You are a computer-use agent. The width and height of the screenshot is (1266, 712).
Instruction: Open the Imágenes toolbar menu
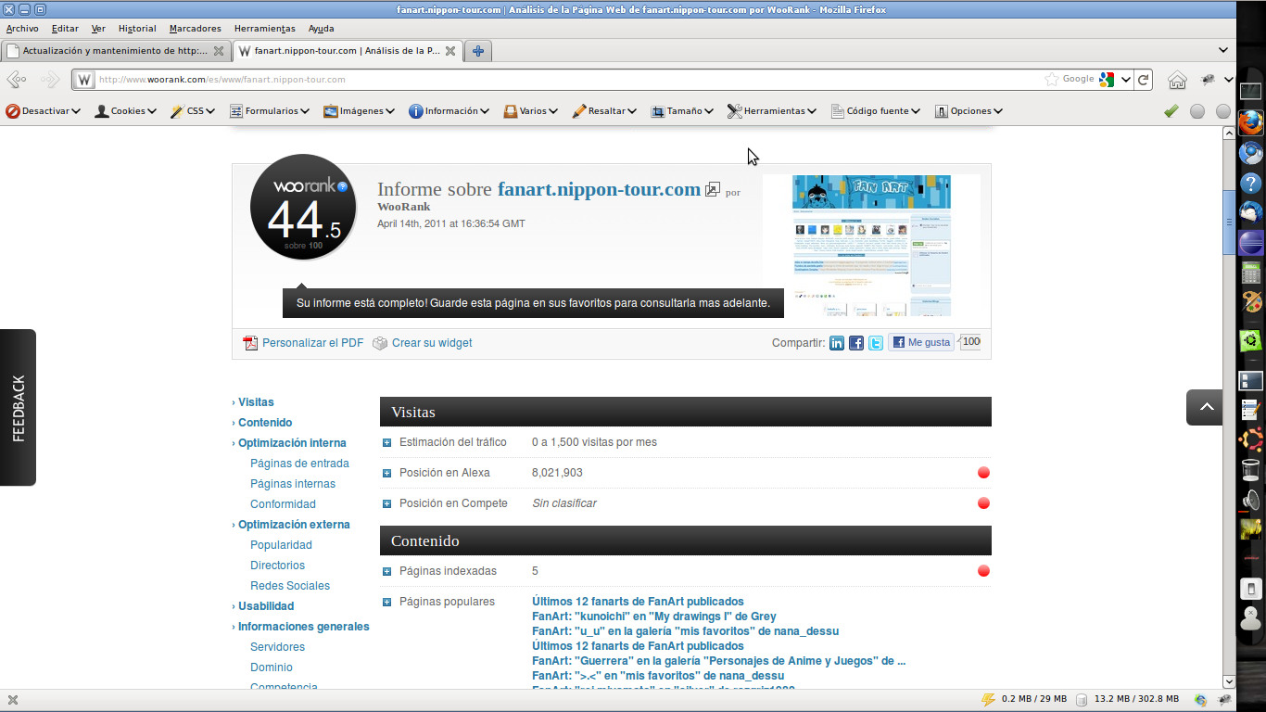click(359, 111)
